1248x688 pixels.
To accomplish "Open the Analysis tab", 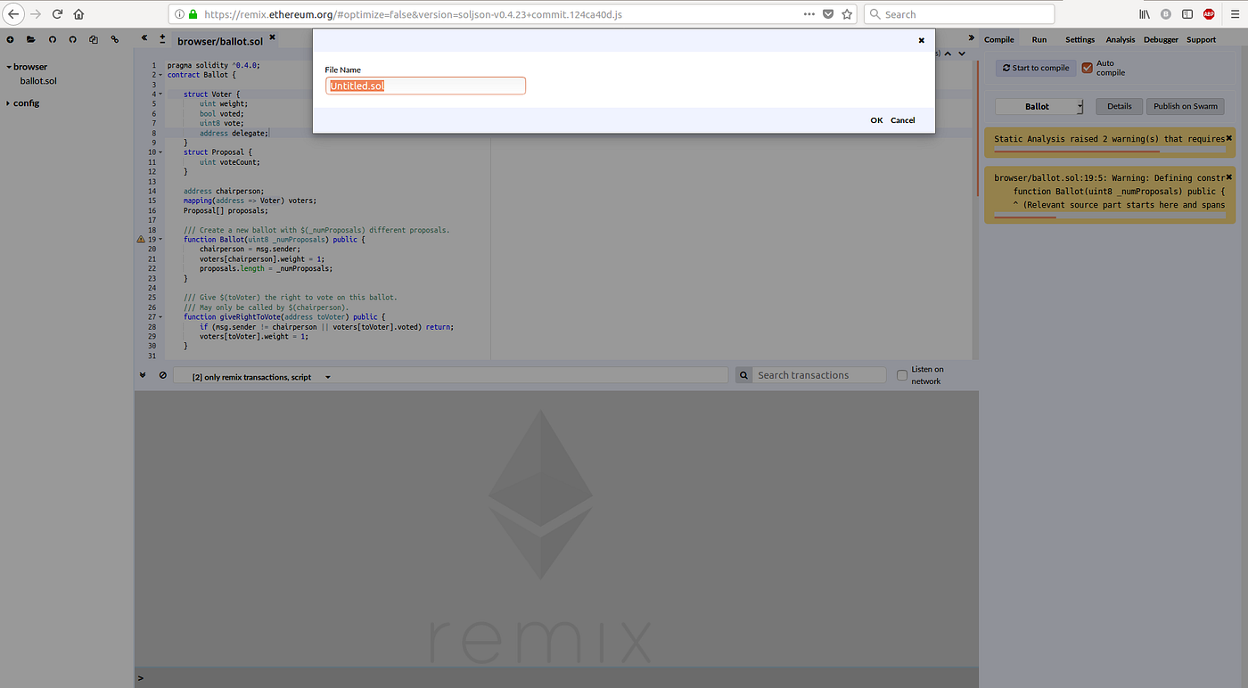I will coord(1121,39).
